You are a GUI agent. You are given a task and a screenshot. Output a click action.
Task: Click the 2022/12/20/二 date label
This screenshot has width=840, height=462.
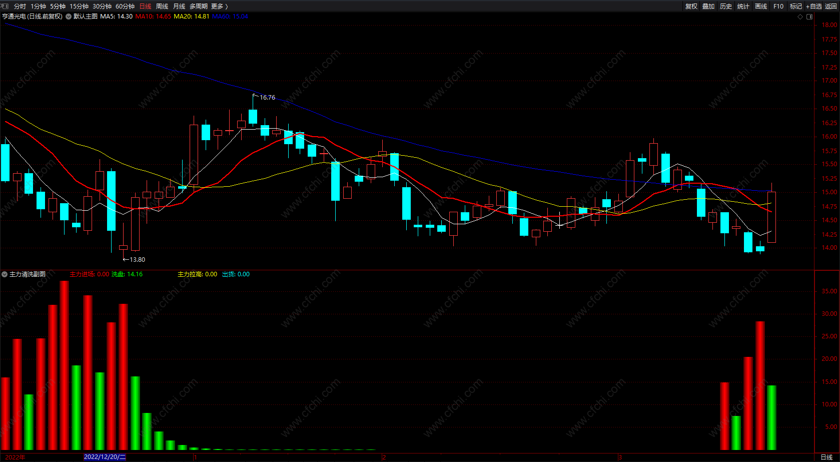[x=105, y=457]
